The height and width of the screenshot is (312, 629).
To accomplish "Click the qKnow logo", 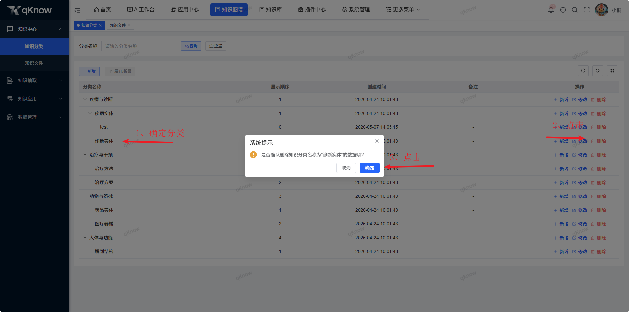I will [x=30, y=10].
